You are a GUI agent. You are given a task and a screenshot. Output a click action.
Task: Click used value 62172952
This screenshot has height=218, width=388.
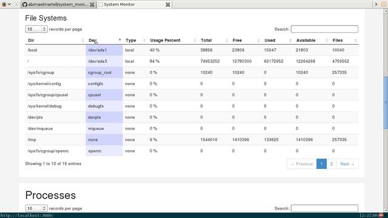point(273,61)
